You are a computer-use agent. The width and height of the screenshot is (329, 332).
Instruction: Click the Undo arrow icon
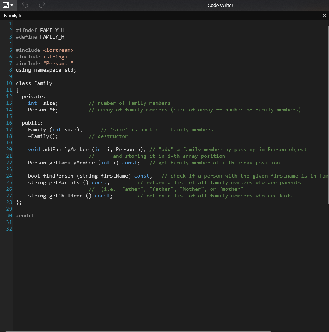(25, 5)
